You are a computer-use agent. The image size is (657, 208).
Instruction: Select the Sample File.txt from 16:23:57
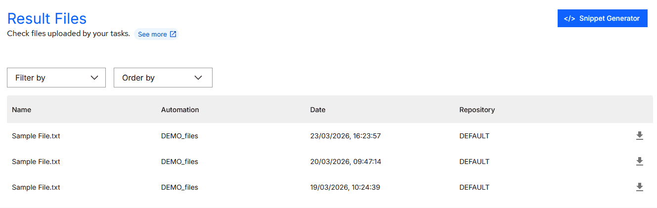pos(36,136)
